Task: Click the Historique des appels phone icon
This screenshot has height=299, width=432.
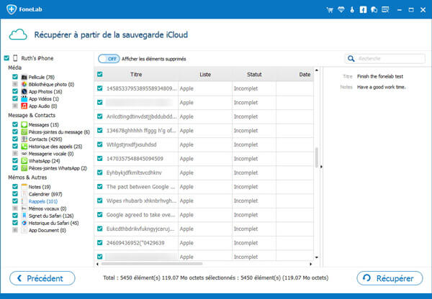Action: [24, 147]
